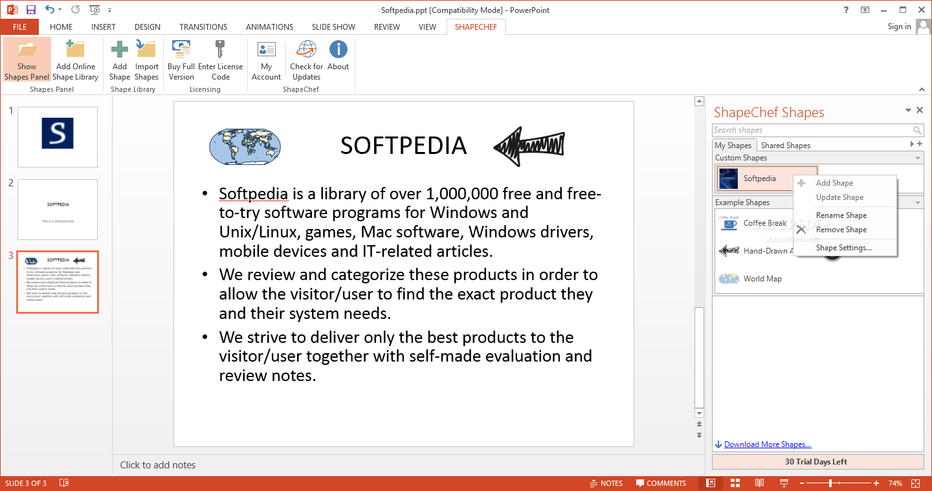Click the 30 Trial Days Left button
The width and height of the screenshot is (932, 491).
pyautogui.click(x=818, y=462)
